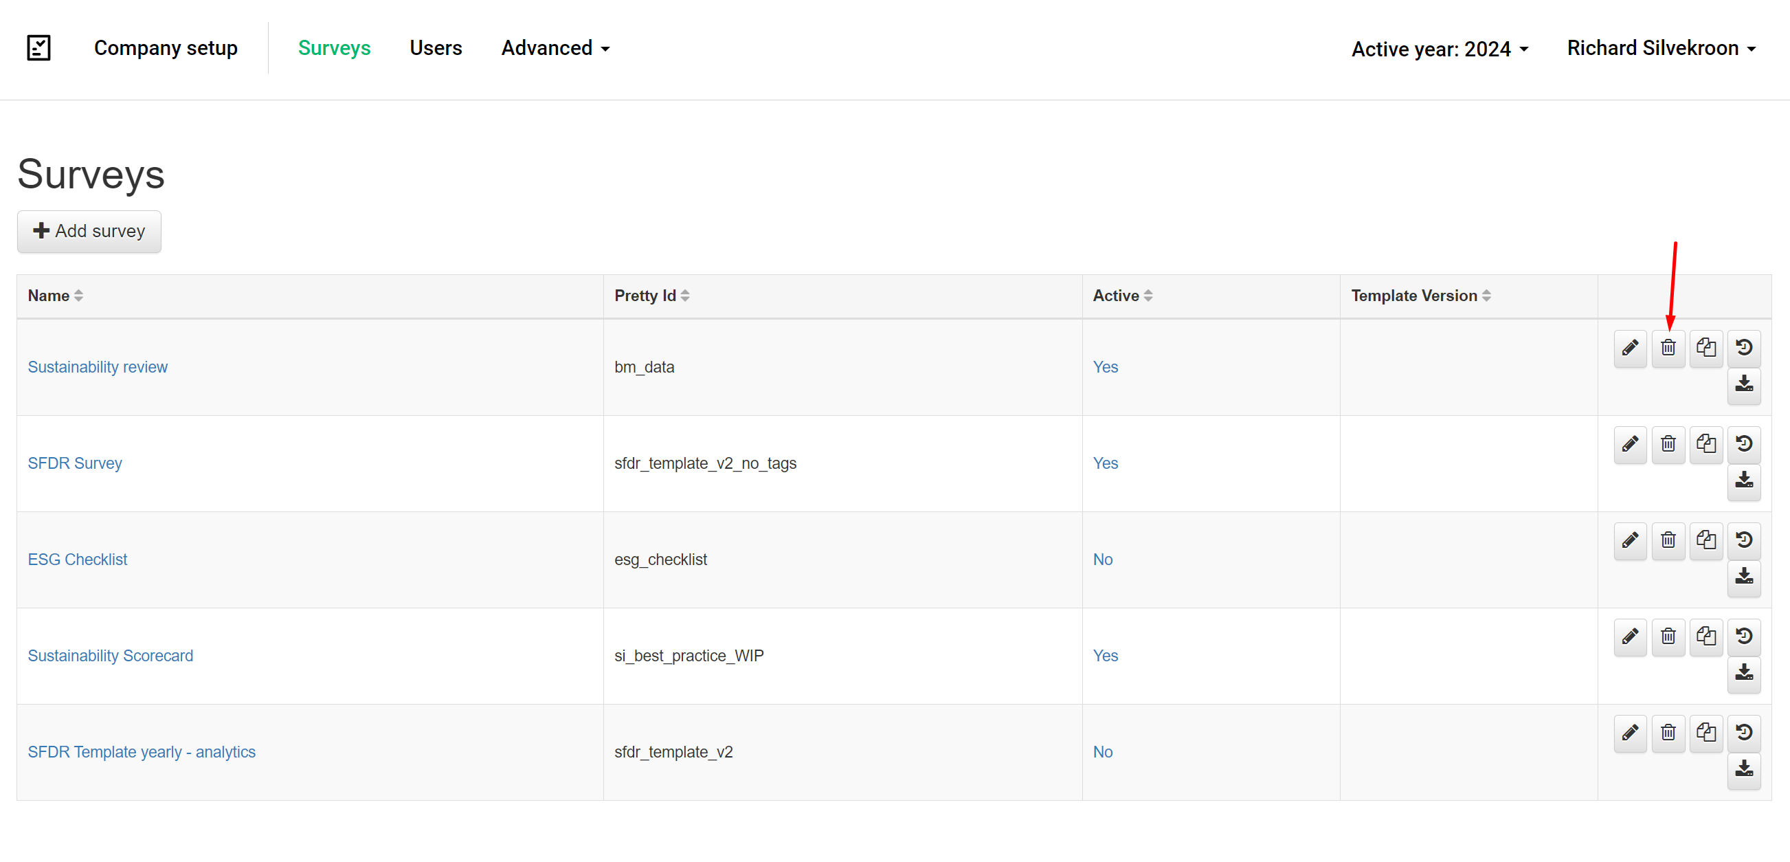This screenshot has height=862, width=1790.
Task: Open the Sustainability review survey link
Action: coord(98,367)
